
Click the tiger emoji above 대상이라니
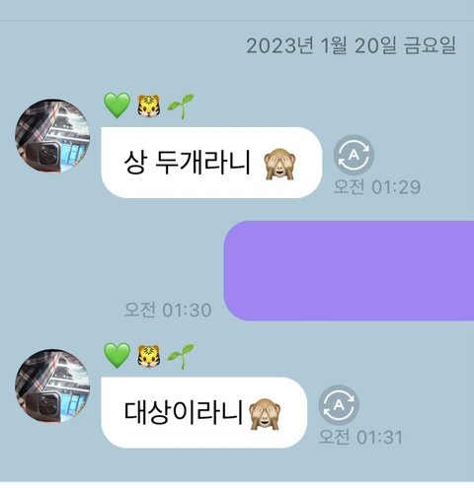pyautogui.click(x=149, y=356)
